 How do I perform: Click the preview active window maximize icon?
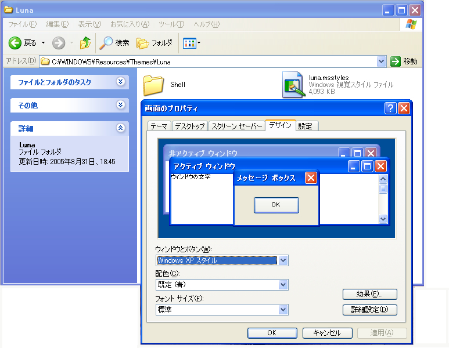pyautogui.click(x=367, y=166)
